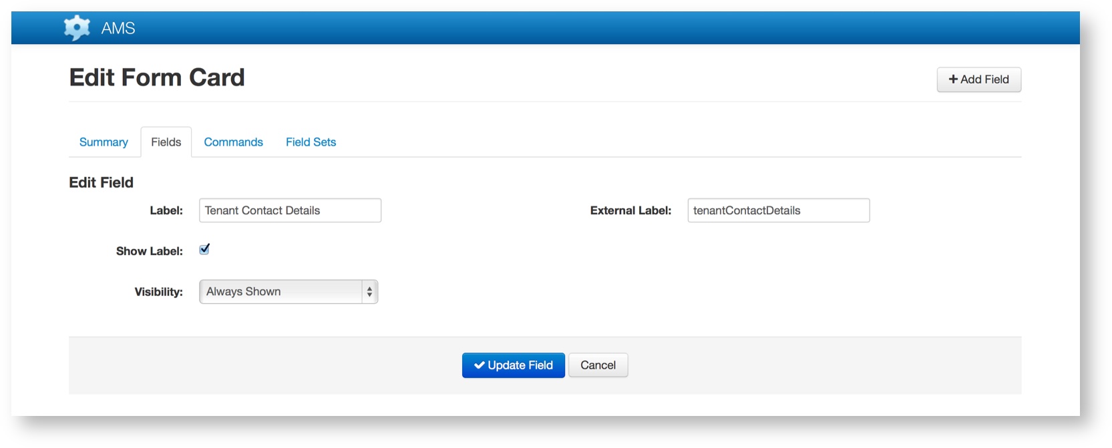The height and width of the screenshot is (448, 1112).
Task: Open the Visibility dropdown showing Always Shown
Action: [x=281, y=292]
